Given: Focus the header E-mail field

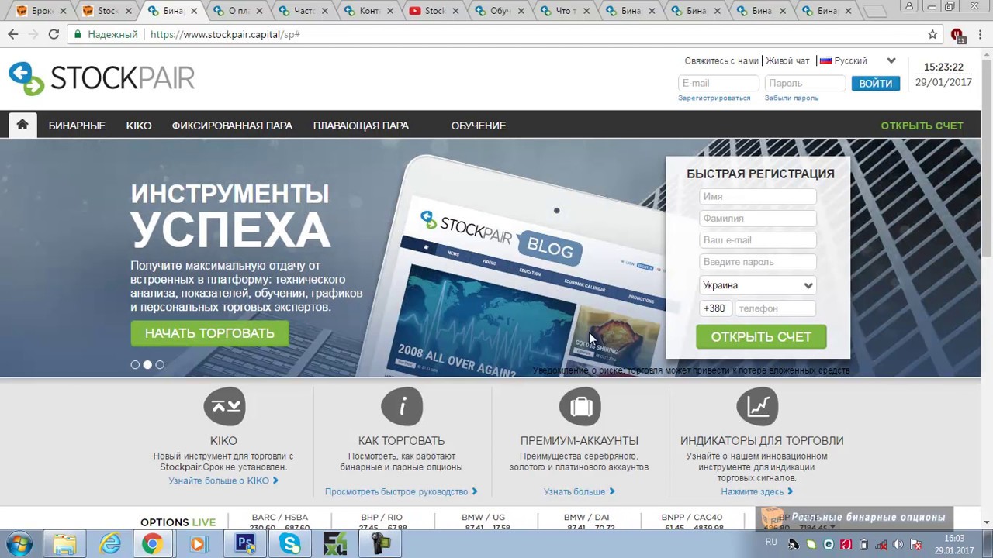Looking at the screenshot, I should tap(718, 83).
